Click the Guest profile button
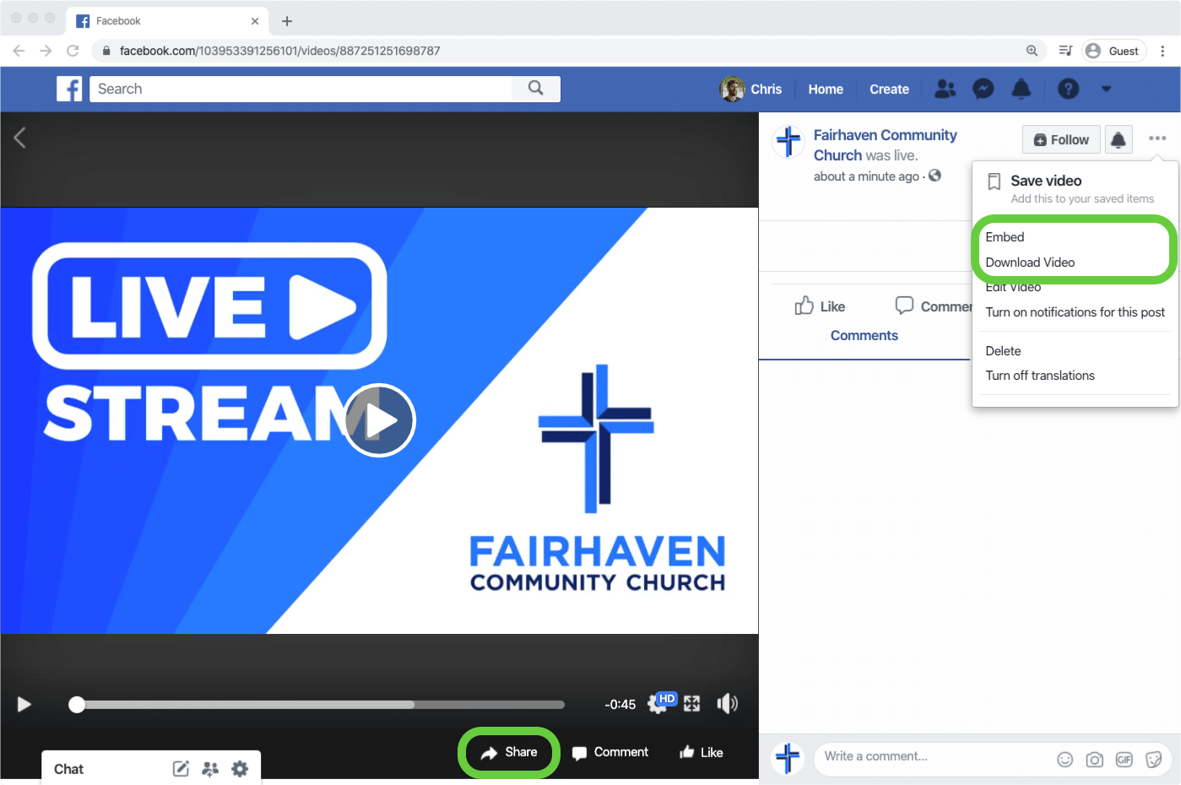 [x=1114, y=51]
